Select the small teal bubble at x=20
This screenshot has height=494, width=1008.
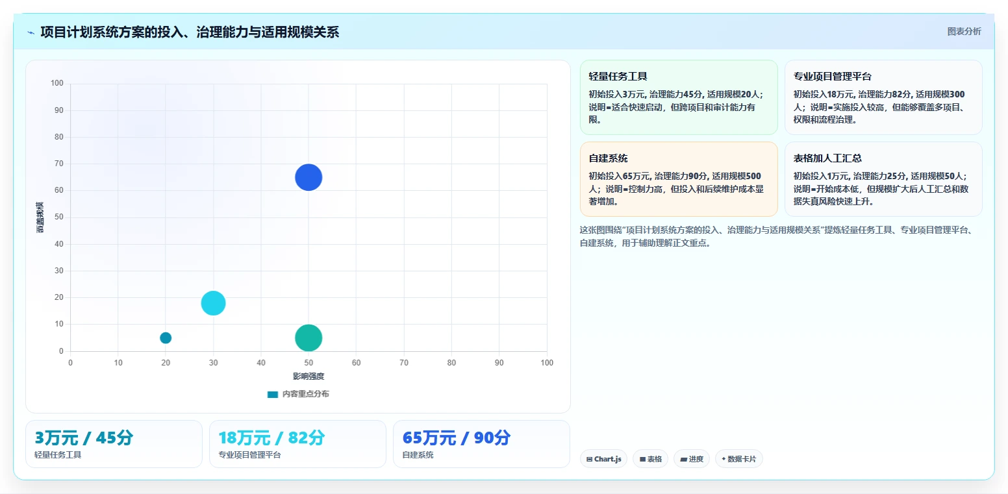point(166,338)
